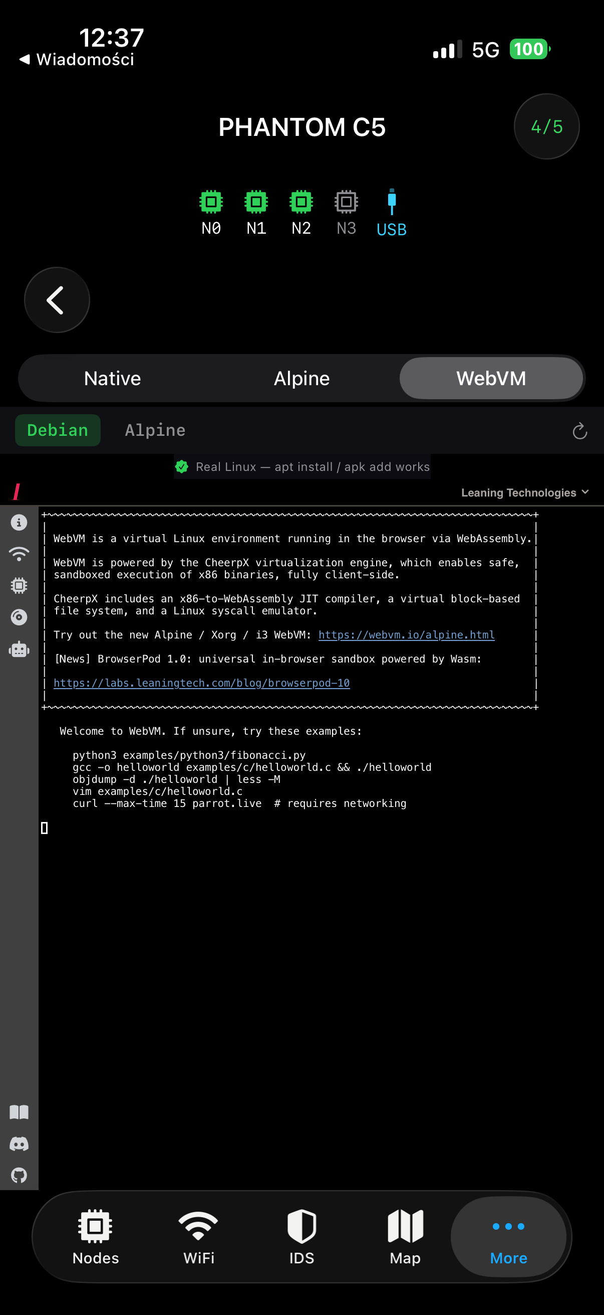604x1315 pixels.
Task: Open the Map bottom tab
Action: (405, 1236)
